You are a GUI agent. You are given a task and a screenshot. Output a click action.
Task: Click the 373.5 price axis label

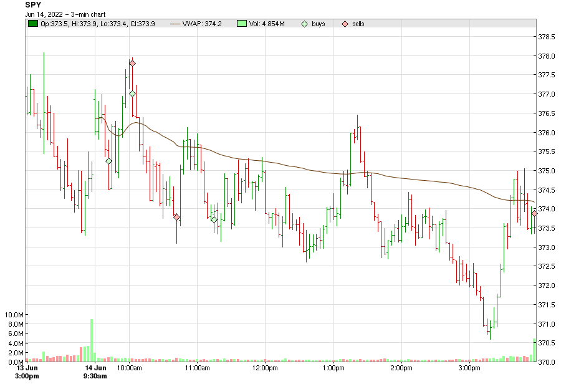[547, 228]
